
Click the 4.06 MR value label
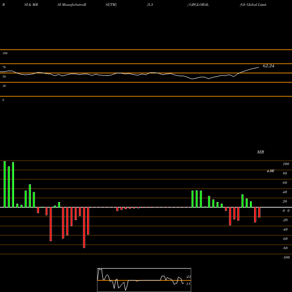pos(270,171)
